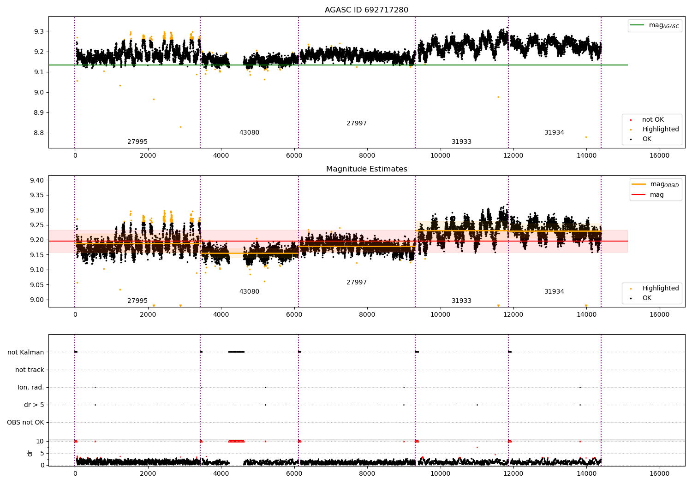Image resolution: width=692 pixels, height=484 pixels.
Task: Click obsid label 31934 in the top plot
Action: tap(554, 133)
